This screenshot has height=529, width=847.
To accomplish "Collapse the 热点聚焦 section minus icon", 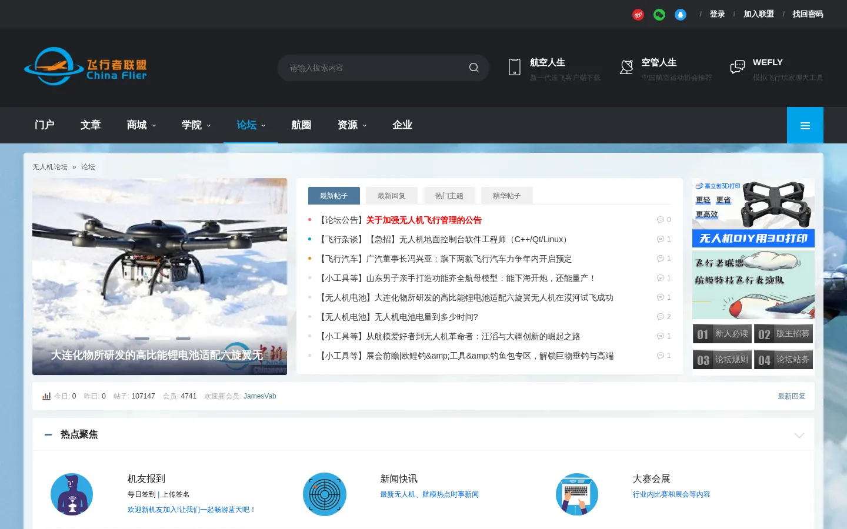I will pyautogui.click(x=48, y=435).
